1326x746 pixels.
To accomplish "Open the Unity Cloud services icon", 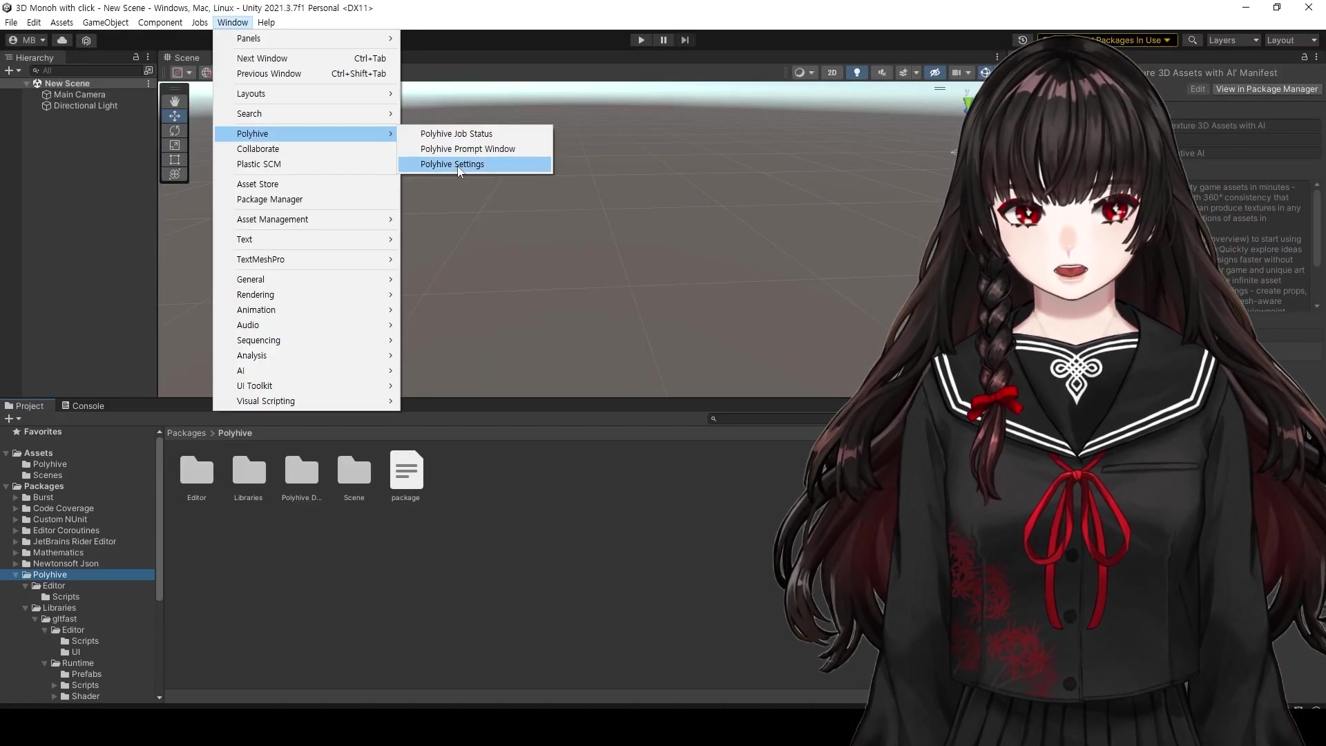I will [62, 40].
